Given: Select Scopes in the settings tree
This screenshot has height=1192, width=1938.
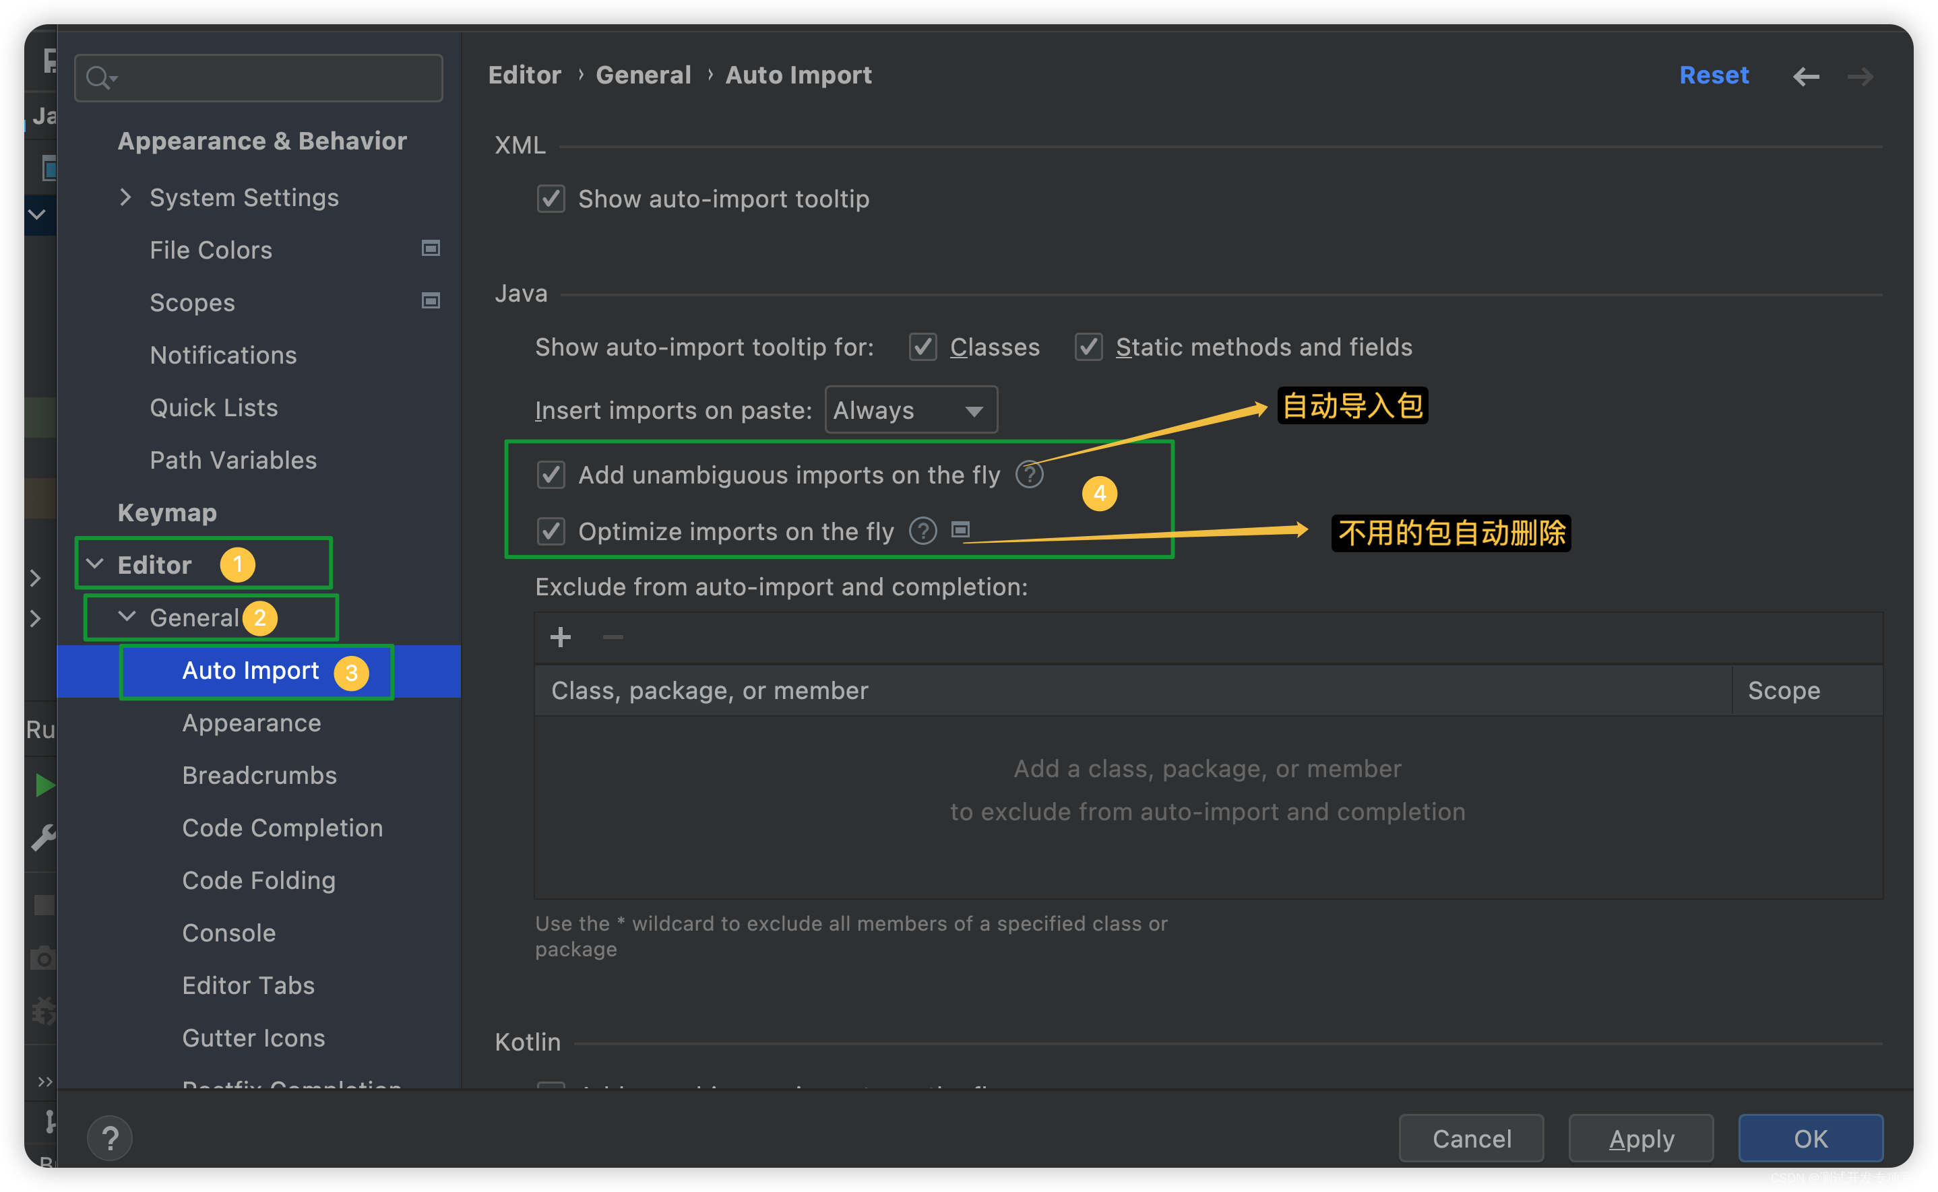Looking at the screenshot, I should pos(191,303).
